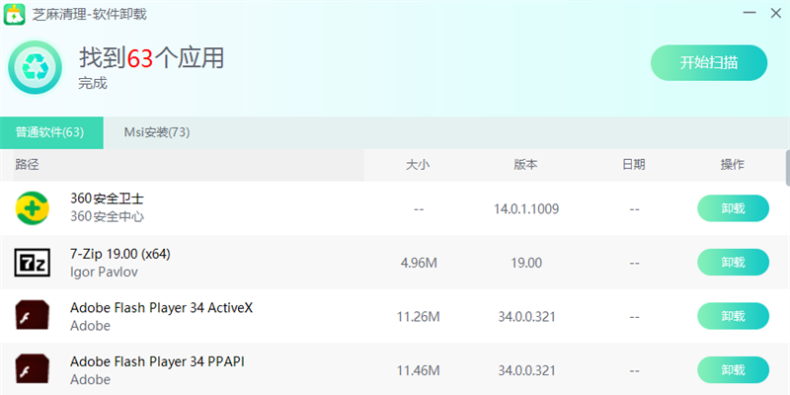Uninstall 7-Zip 19.00 with 卸载 button
This screenshot has height=395, width=790.
click(x=733, y=263)
